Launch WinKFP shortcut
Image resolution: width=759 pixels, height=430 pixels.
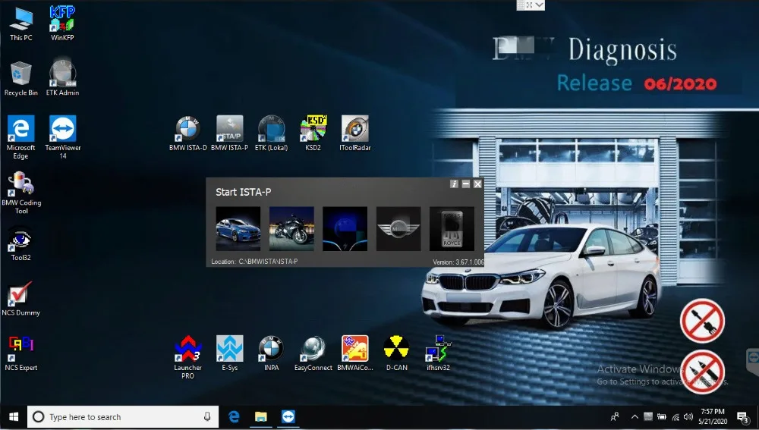pos(62,24)
